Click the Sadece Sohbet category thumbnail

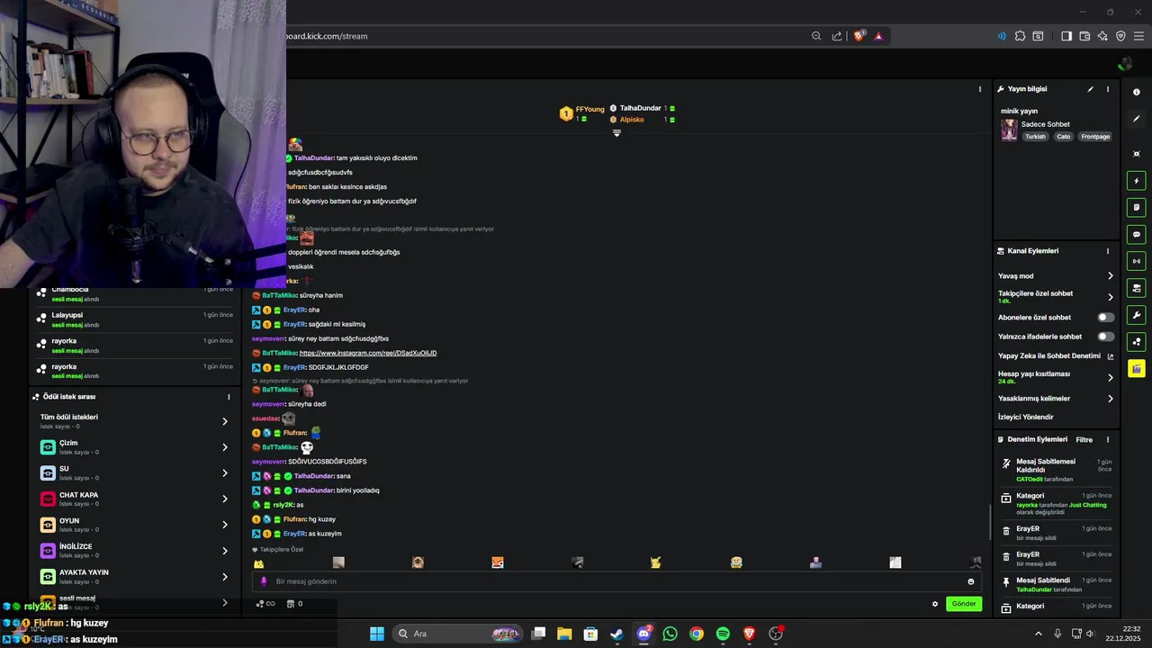point(1009,130)
